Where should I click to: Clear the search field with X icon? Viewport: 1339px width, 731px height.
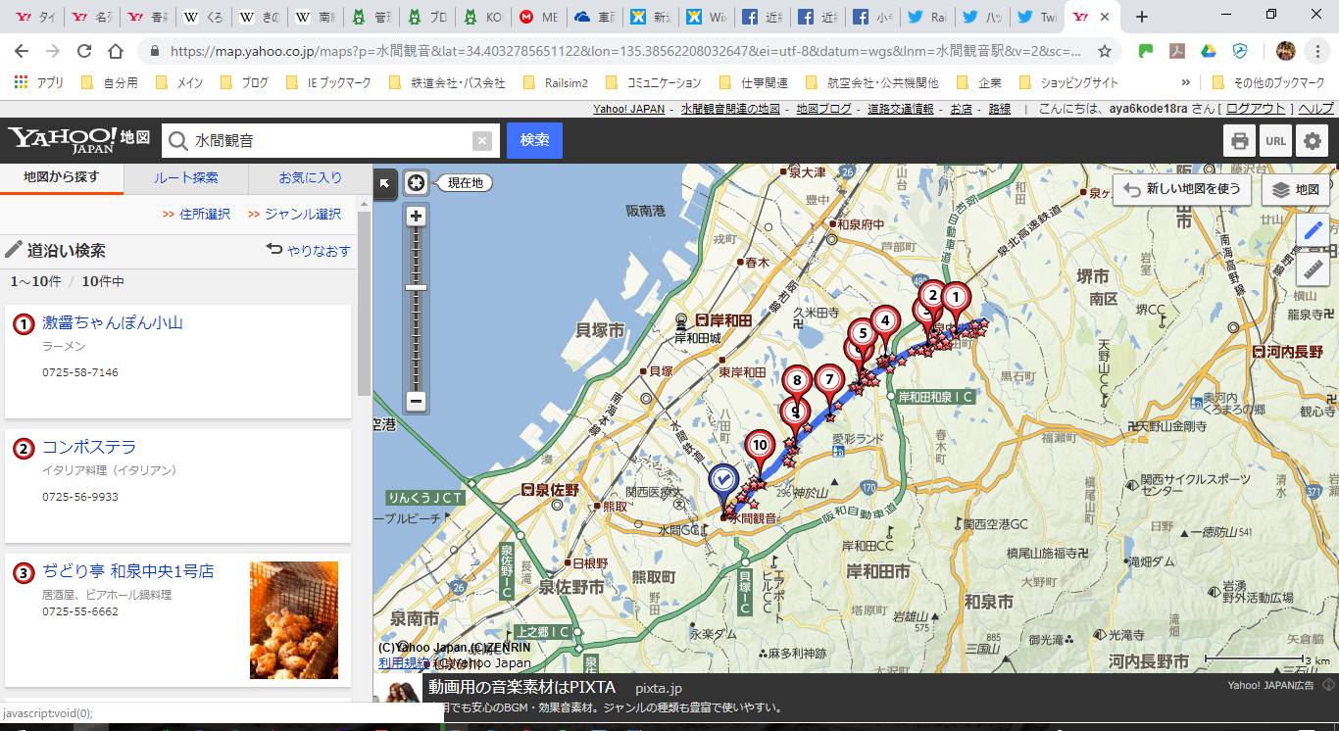pyautogui.click(x=481, y=141)
